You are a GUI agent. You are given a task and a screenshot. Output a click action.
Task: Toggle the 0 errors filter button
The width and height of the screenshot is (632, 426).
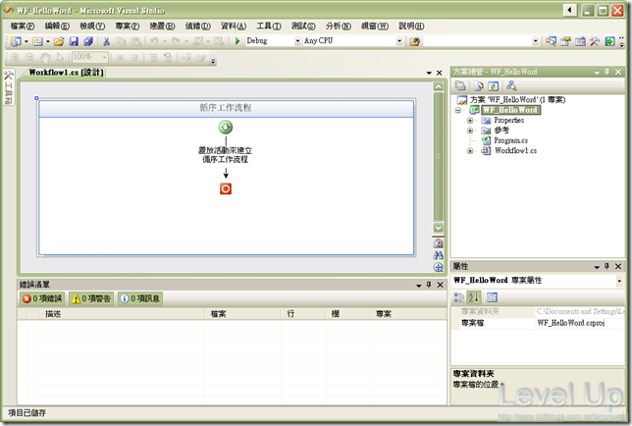pos(42,298)
